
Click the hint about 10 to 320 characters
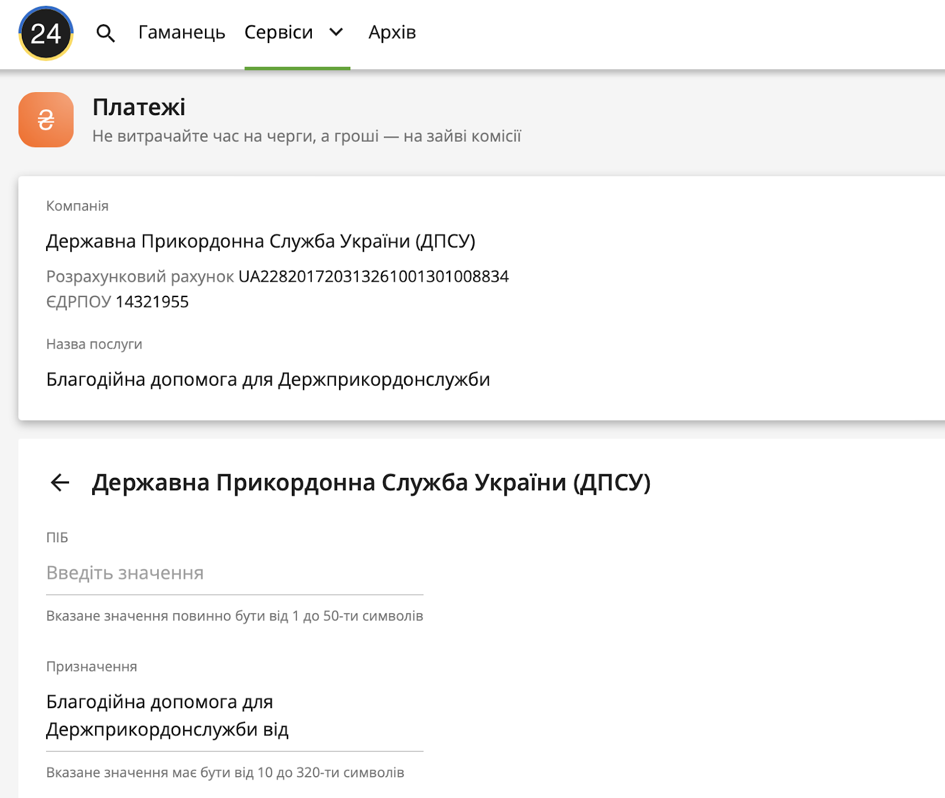[x=226, y=773]
